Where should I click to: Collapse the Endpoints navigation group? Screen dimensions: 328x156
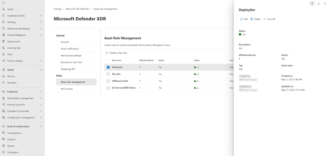(x=41, y=91)
